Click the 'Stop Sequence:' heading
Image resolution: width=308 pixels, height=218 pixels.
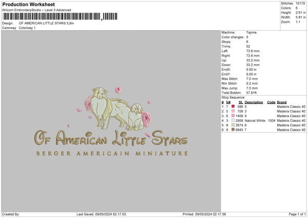click(x=234, y=97)
